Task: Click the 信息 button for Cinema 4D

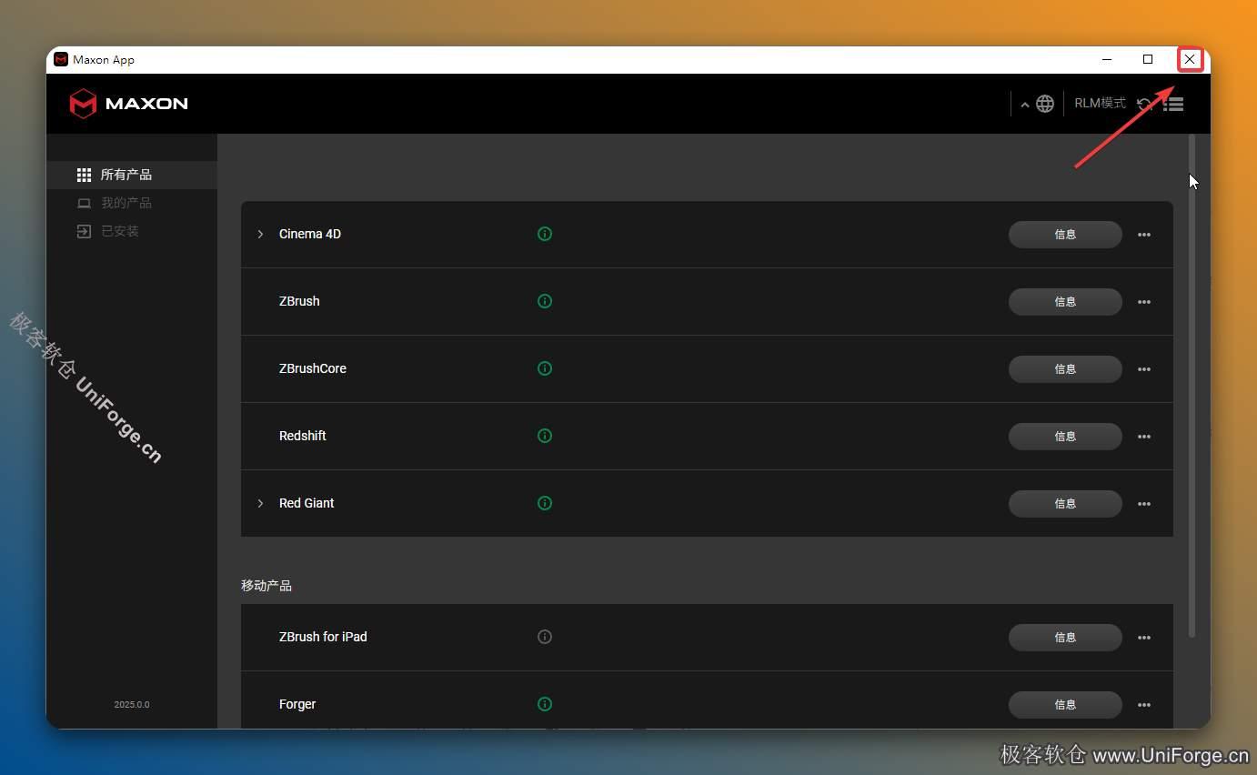Action: click(x=1065, y=235)
